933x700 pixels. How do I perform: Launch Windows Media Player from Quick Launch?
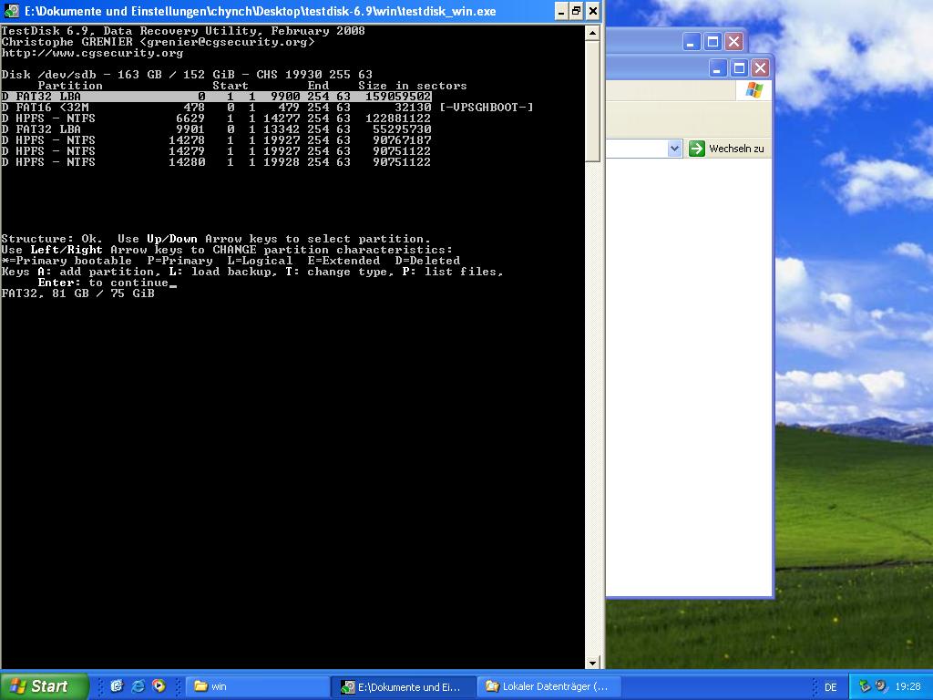(159, 686)
